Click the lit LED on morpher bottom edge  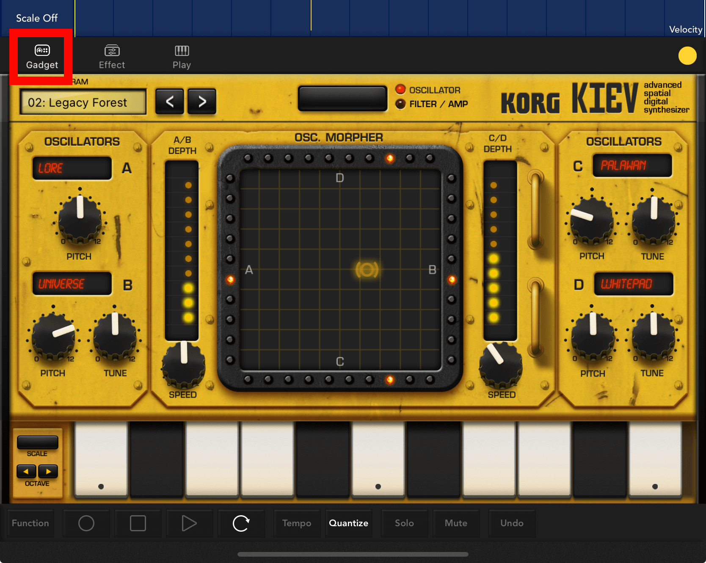pos(390,379)
